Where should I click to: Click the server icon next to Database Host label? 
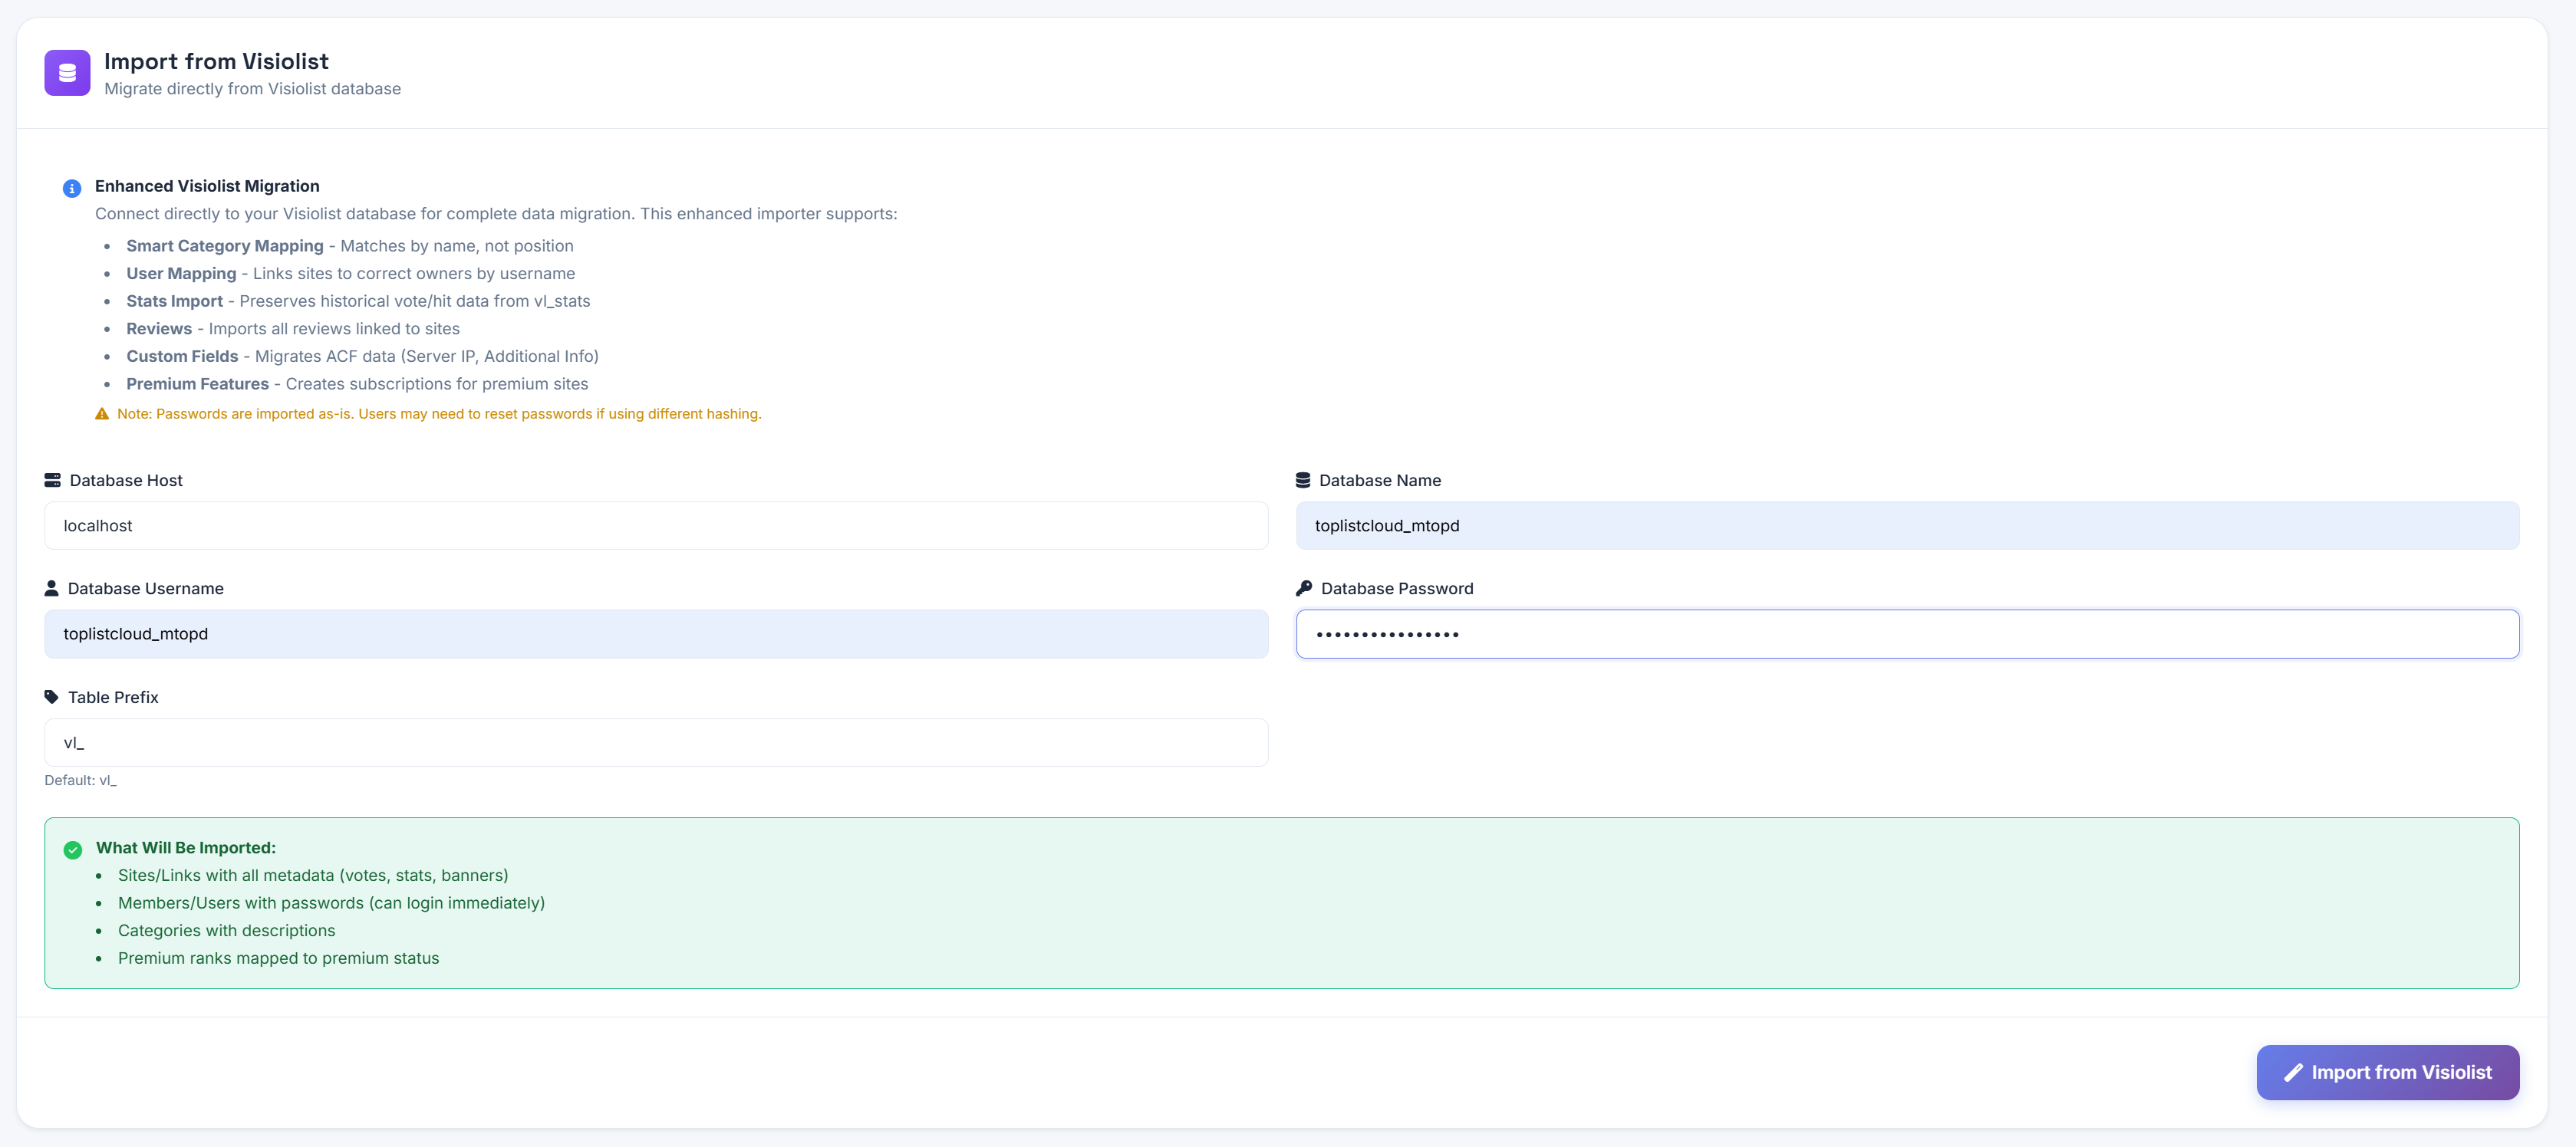point(52,480)
